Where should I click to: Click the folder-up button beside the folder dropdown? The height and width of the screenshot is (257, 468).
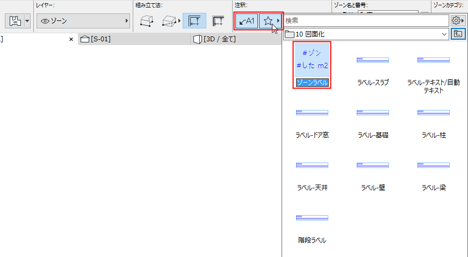coord(458,34)
